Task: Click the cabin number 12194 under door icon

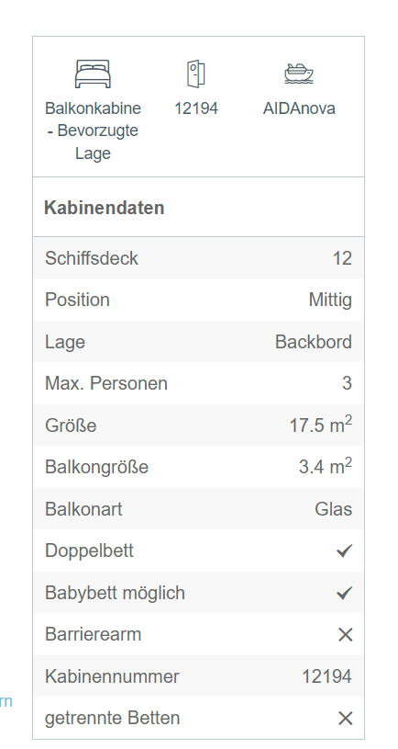Action: tap(196, 108)
